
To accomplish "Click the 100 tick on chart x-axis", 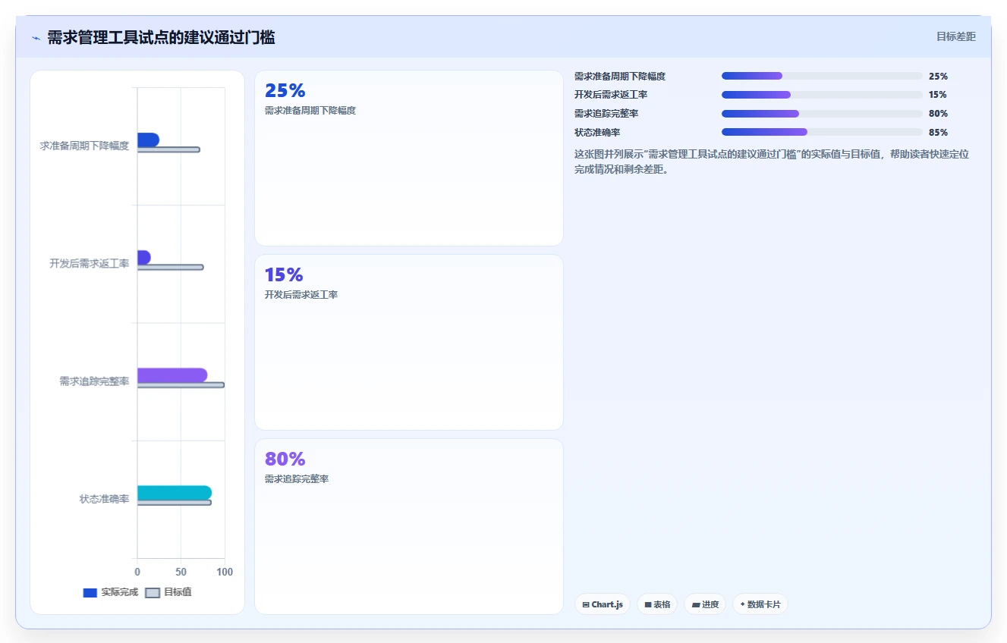I will [225, 572].
